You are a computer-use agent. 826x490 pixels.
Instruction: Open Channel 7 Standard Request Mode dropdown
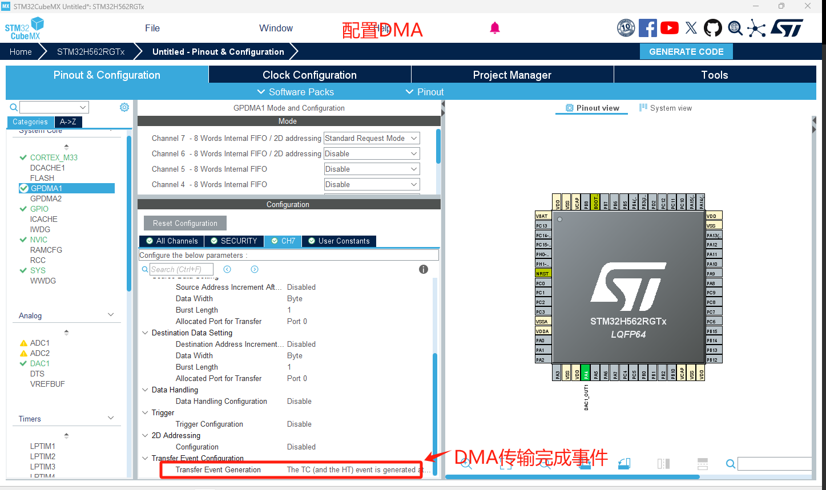tap(372, 138)
